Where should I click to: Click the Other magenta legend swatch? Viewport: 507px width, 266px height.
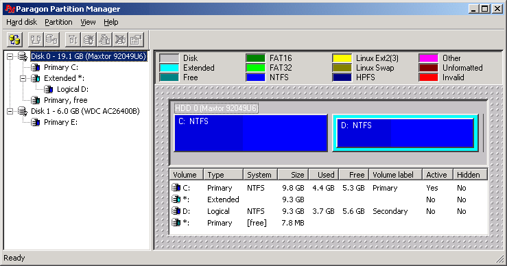coord(428,58)
